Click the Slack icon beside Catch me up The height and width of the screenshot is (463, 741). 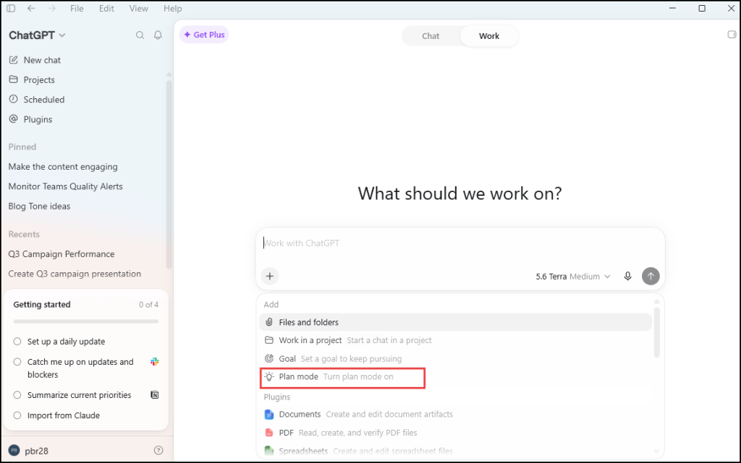coord(155,362)
